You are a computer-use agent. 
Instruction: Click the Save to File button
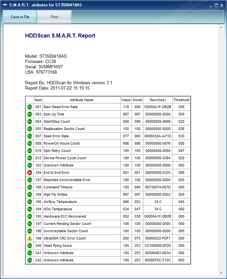click(20, 17)
